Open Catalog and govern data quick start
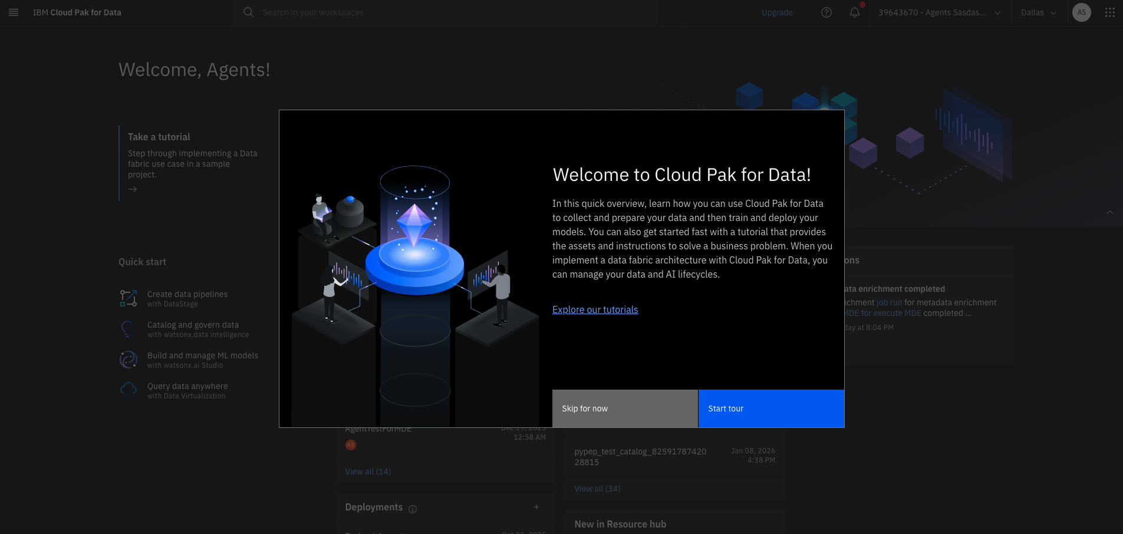This screenshot has width=1123, height=534. [x=198, y=329]
